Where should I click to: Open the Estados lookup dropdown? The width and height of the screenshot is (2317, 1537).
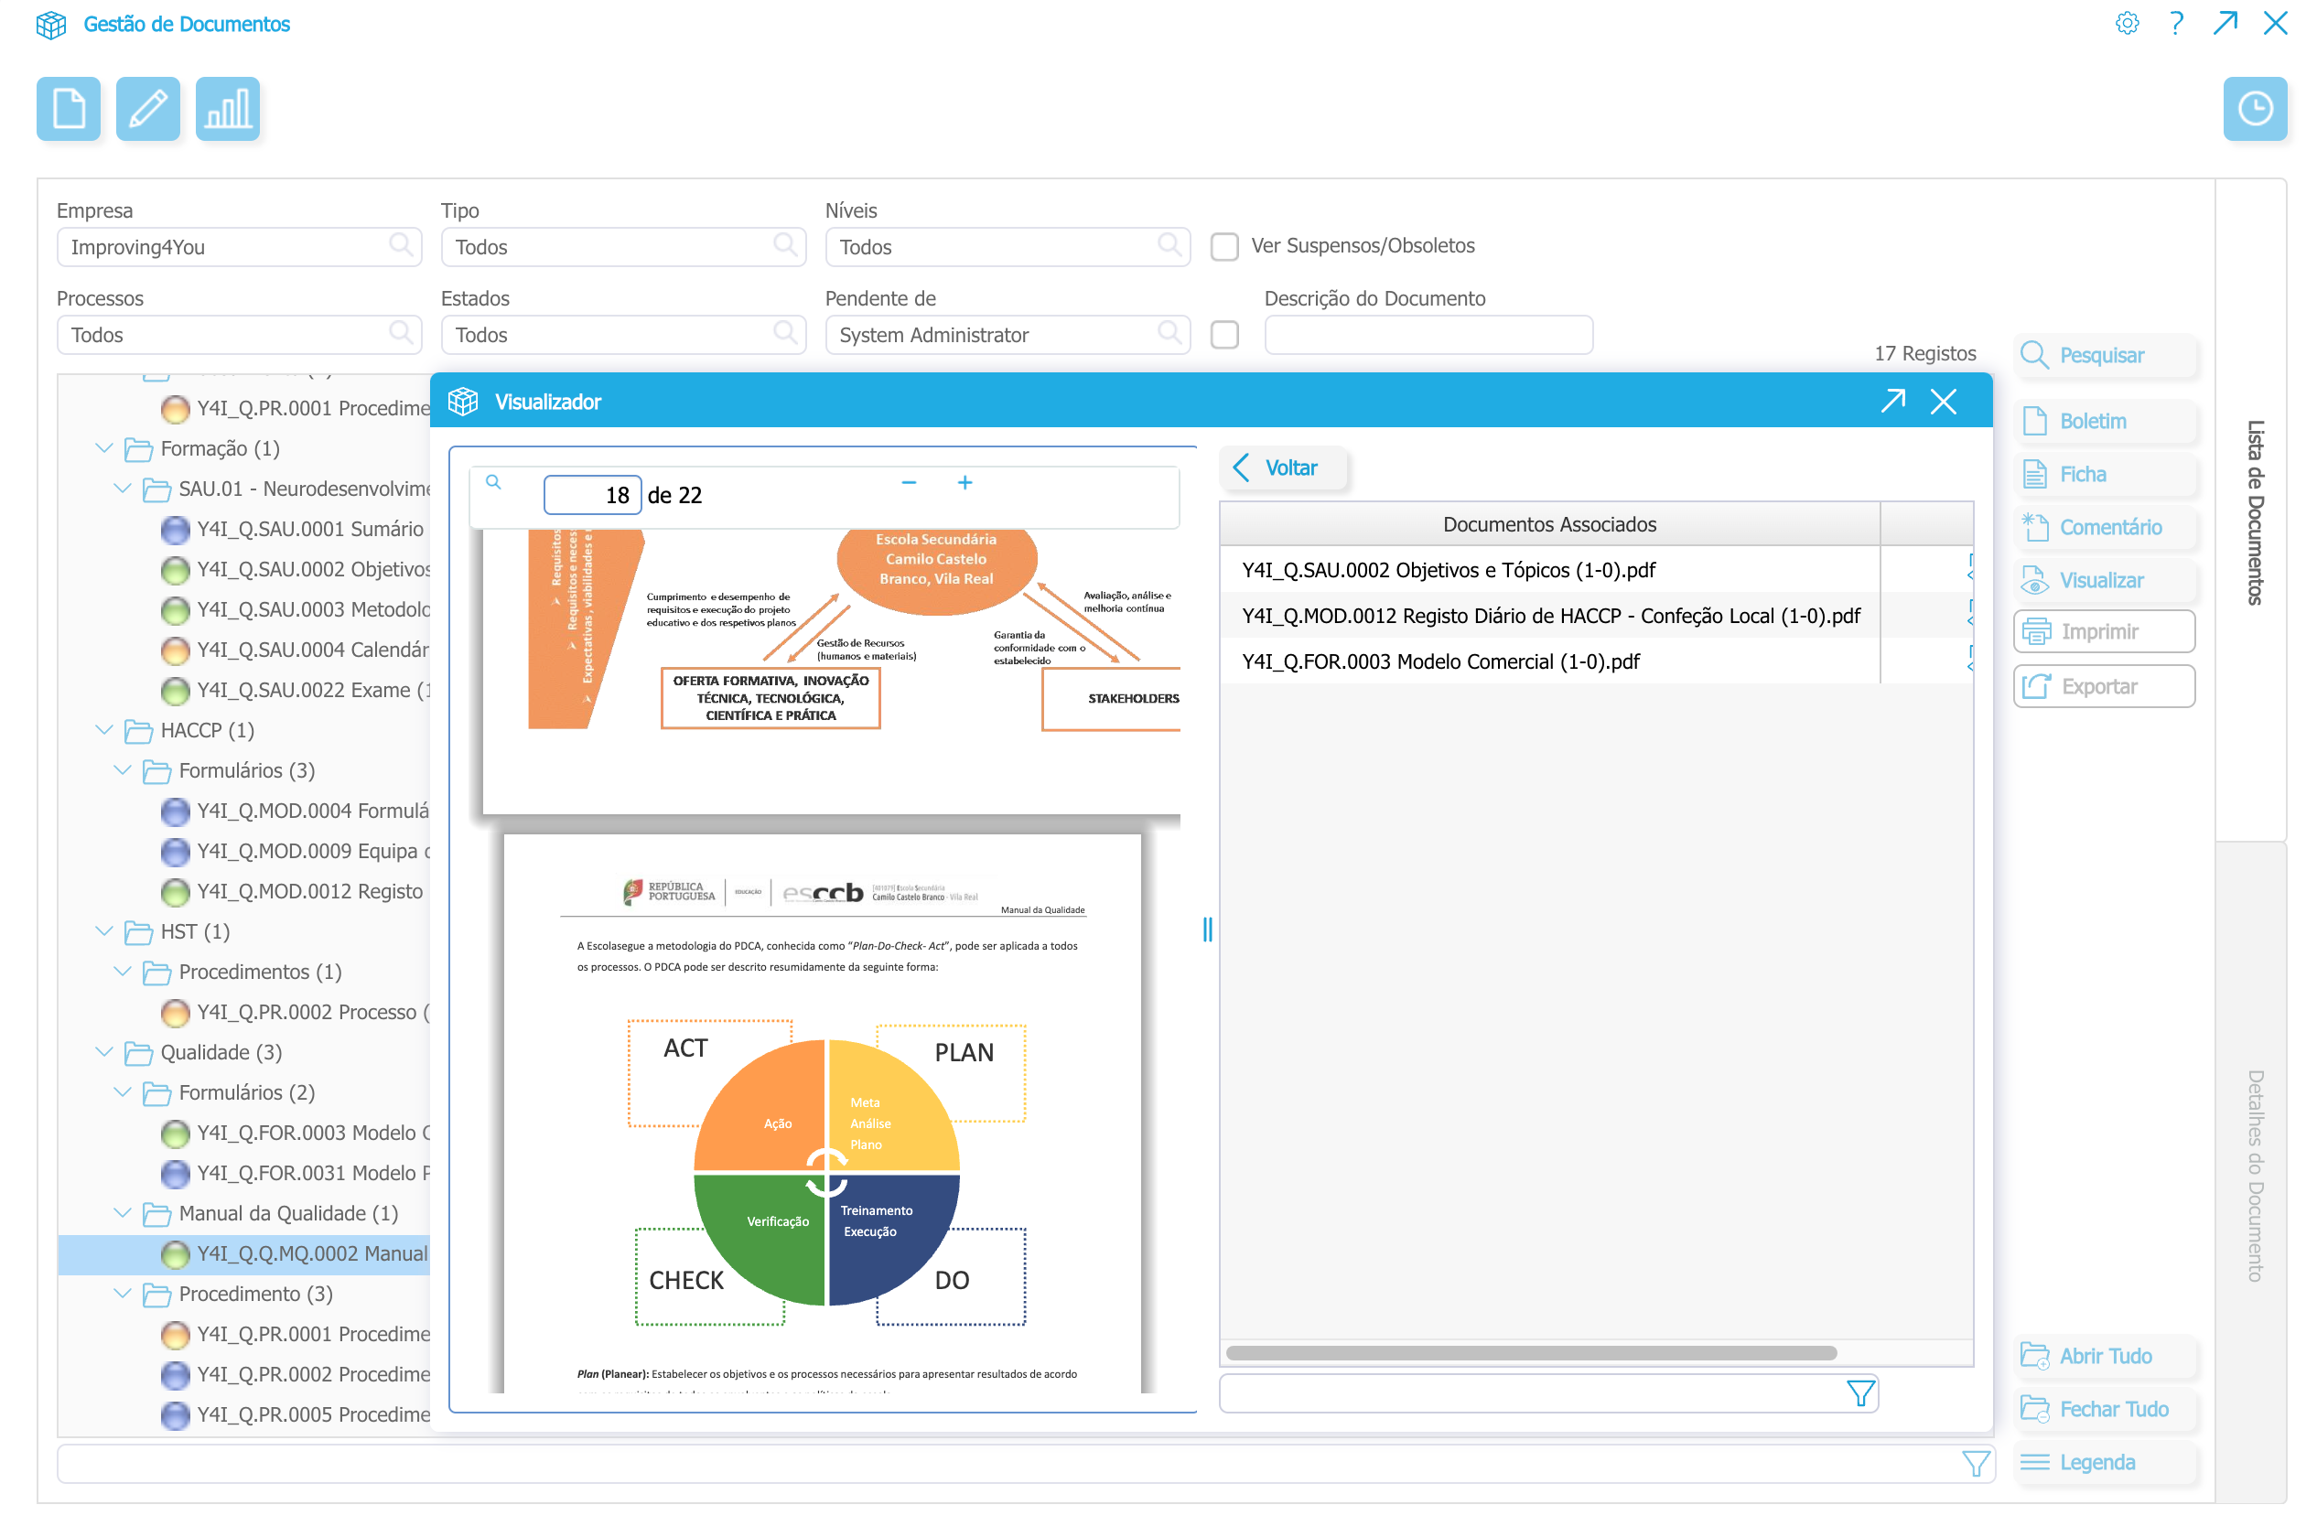point(784,333)
